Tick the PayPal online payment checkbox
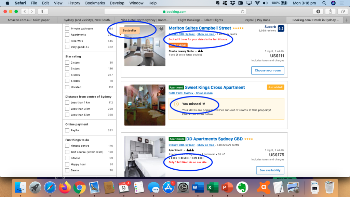This screenshot has width=350, height=197. (67, 130)
